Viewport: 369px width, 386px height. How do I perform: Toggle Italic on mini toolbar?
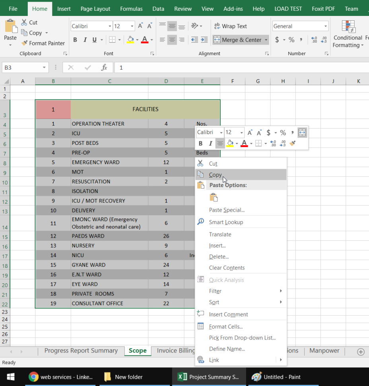(210, 143)
